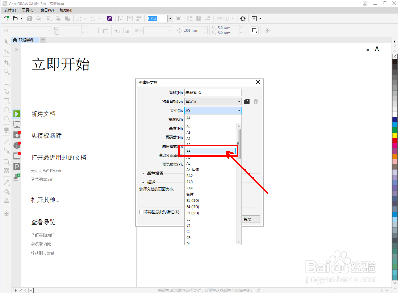Click the 转换到 Corel tour link
This screenshot has width=398, height=293.
42,253
